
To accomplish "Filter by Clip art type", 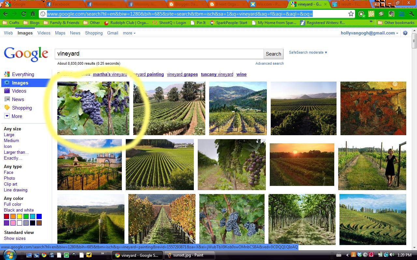I will coord(10,184).
